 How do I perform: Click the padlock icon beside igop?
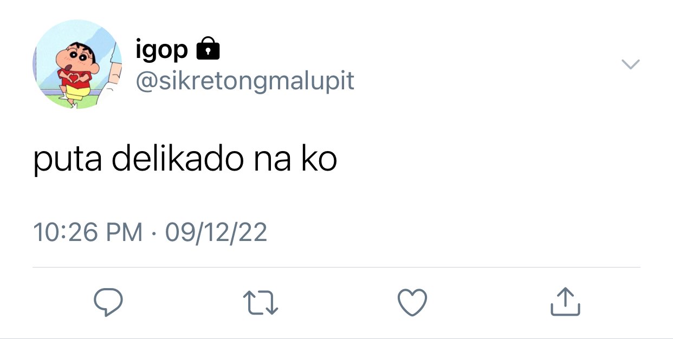[207, 49]
